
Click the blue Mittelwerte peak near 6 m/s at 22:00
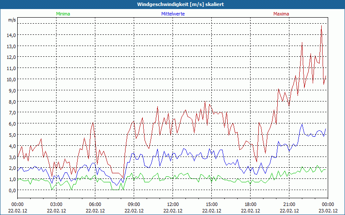pyautogui.click(x=302, y=124)
